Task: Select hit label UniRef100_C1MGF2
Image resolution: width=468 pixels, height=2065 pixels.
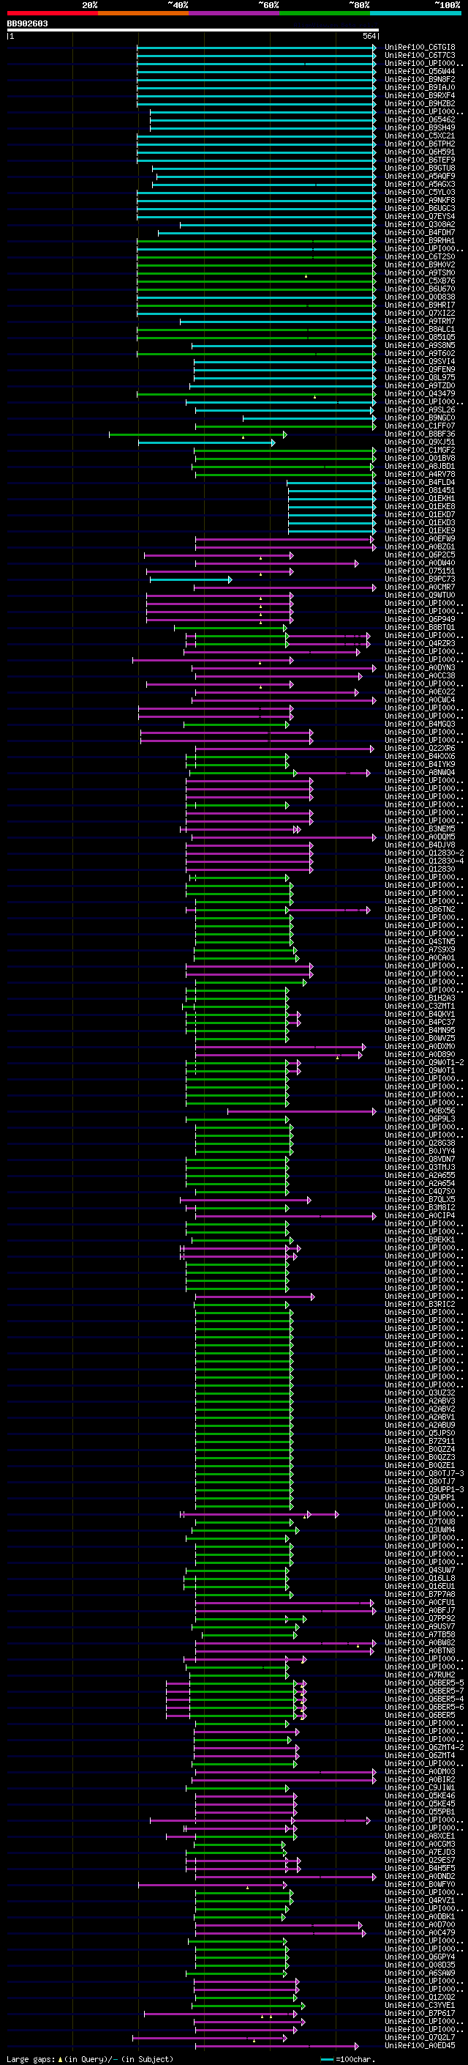Action: [420, 450]
